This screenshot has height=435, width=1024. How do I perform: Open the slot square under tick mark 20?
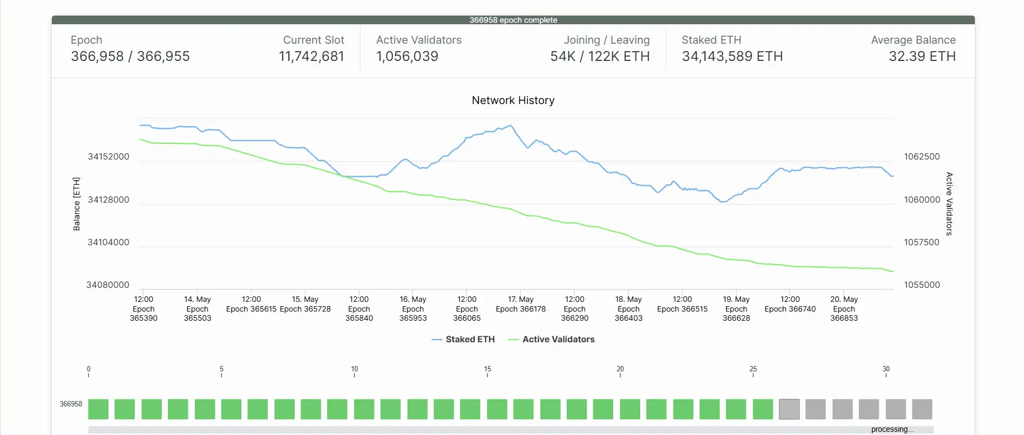click(630, 409)
